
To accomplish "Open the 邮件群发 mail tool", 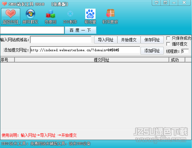I will click(30, 16).
